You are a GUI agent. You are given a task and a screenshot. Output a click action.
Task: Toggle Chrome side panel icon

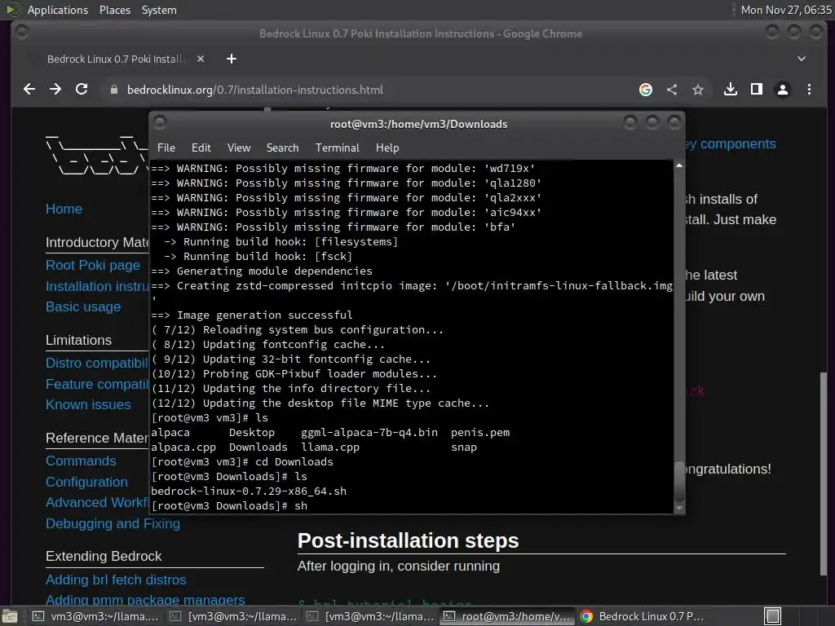click(757, 90)
